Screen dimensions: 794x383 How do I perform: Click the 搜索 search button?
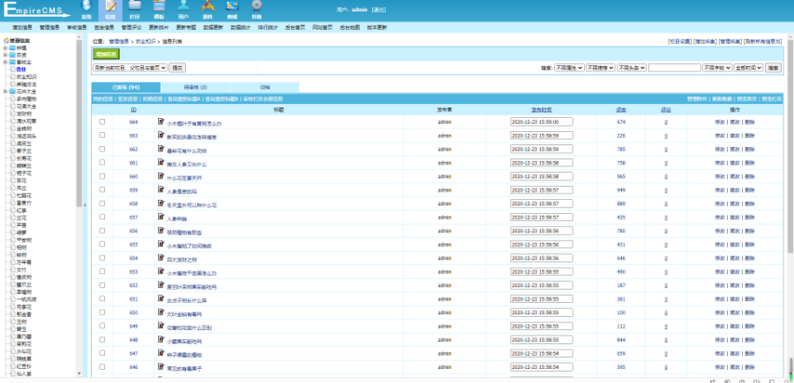click(x=773, y=67)
